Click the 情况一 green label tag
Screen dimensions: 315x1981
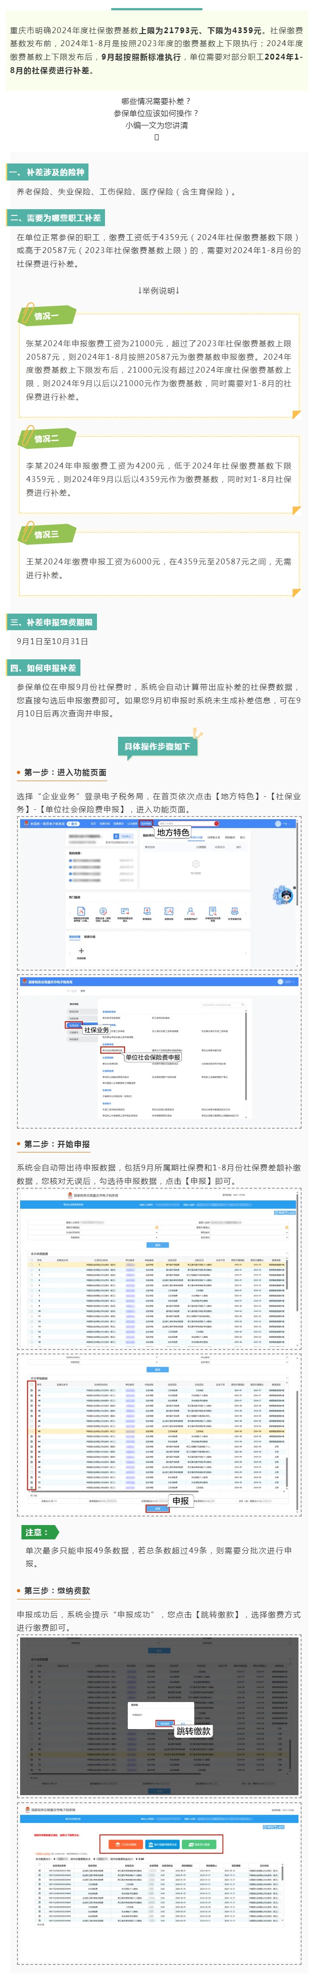(x=47, y=315)
